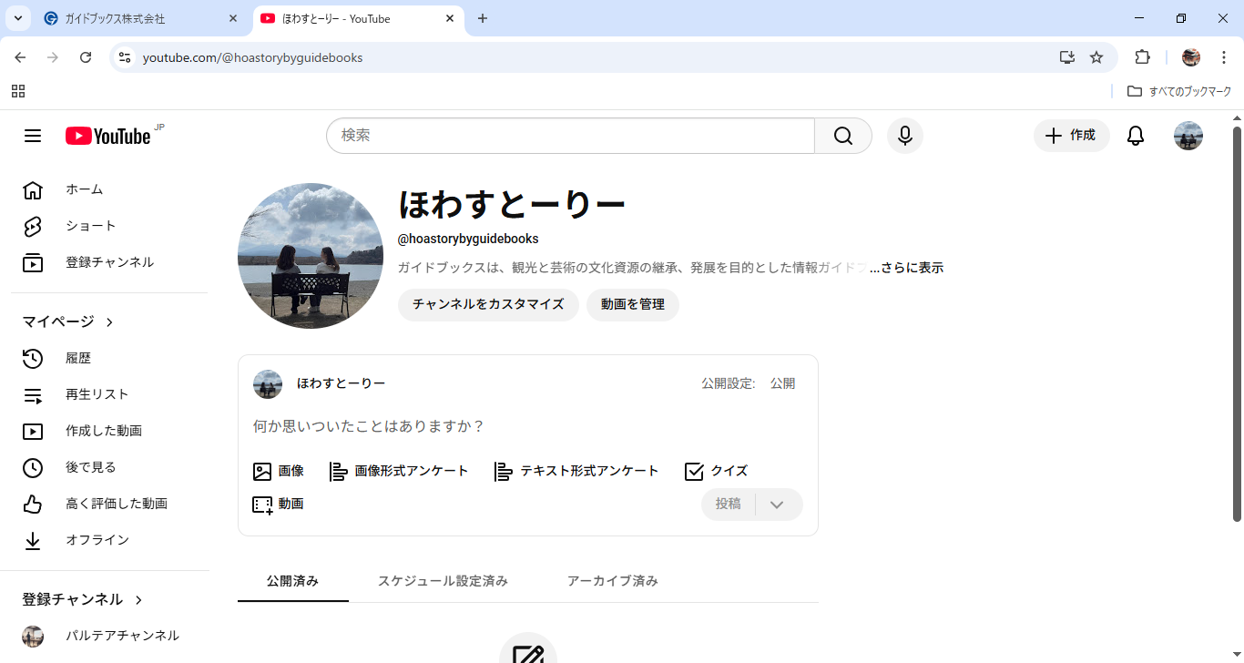The width and height of the screenshot is (1244, 663).
Task: Open watch History in the sidebar
Action: [77, 358]
